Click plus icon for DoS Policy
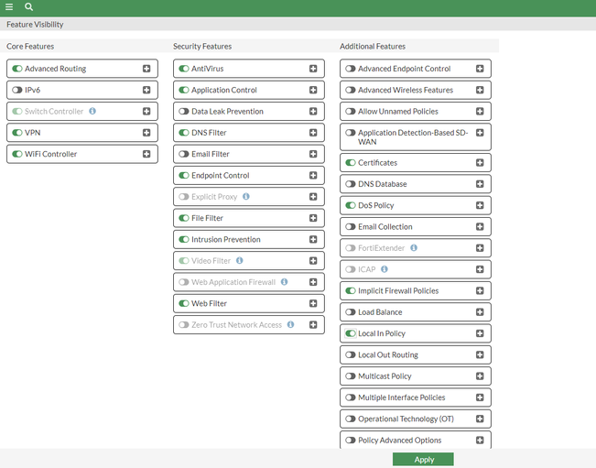 pos(480,205)
